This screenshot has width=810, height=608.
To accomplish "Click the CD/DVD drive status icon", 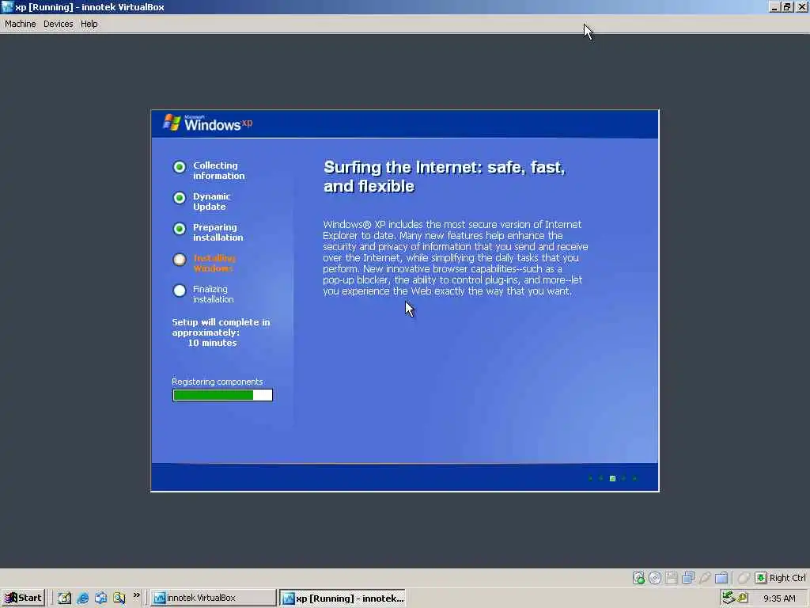I will point(654,577).
